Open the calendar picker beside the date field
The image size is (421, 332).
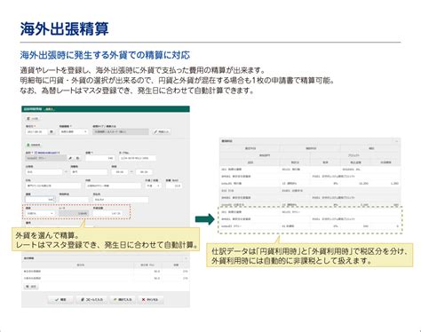52,131
